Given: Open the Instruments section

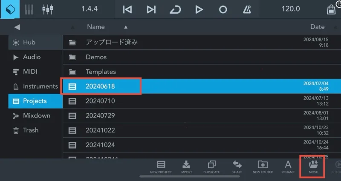Looking at the screenshot, I should click(35, 86).
